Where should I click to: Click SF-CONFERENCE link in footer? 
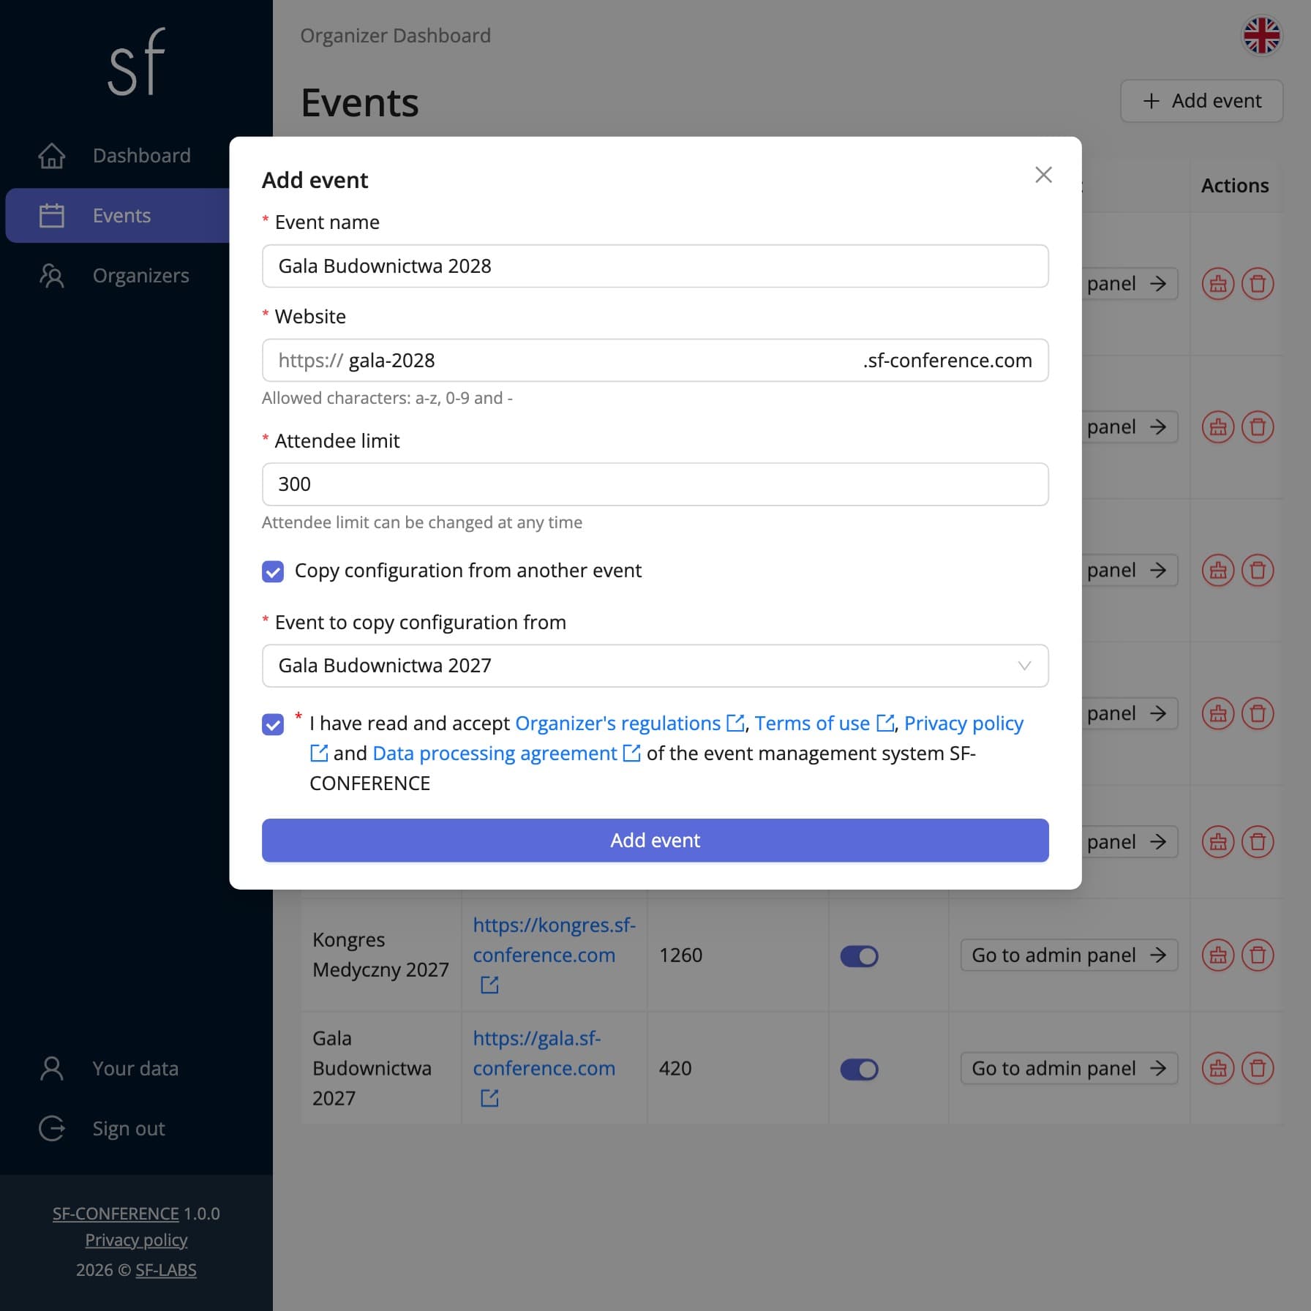(116, 1214)
